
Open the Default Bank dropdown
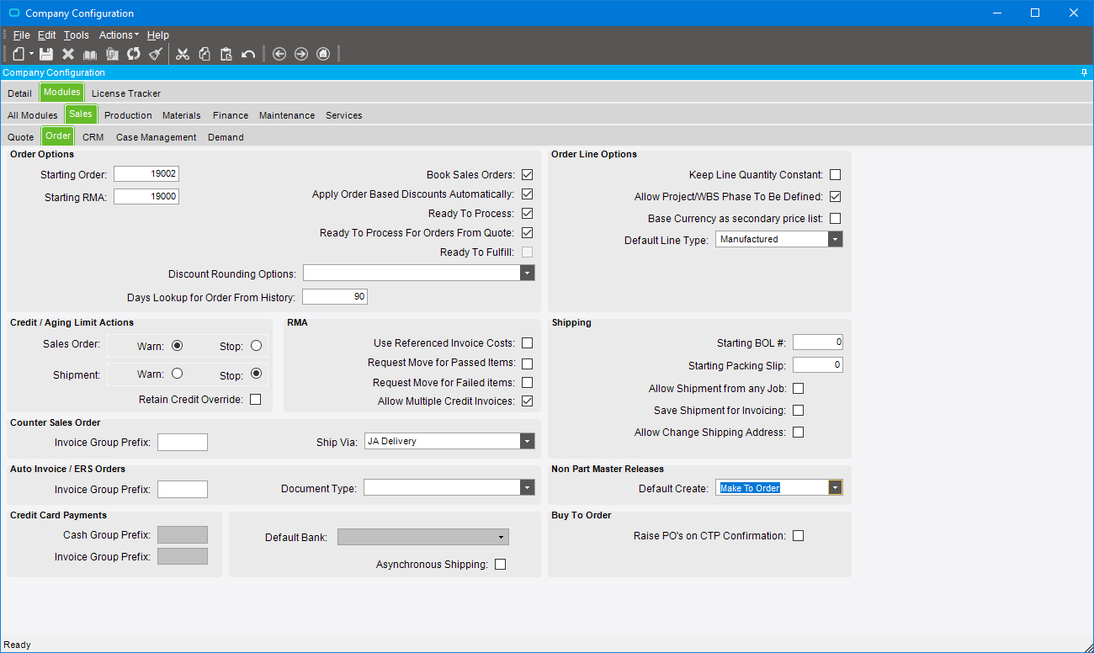(x=502, y=537)
